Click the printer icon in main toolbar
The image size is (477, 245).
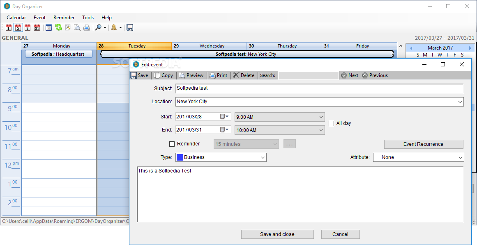click(87, 27)
